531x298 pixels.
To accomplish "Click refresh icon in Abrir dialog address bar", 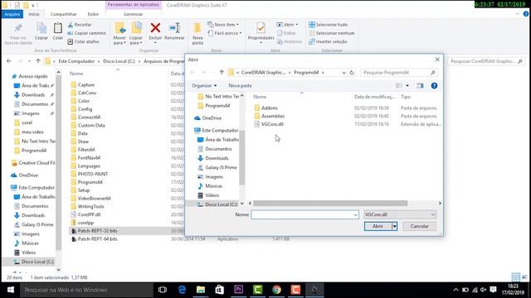I will point(352,73).
